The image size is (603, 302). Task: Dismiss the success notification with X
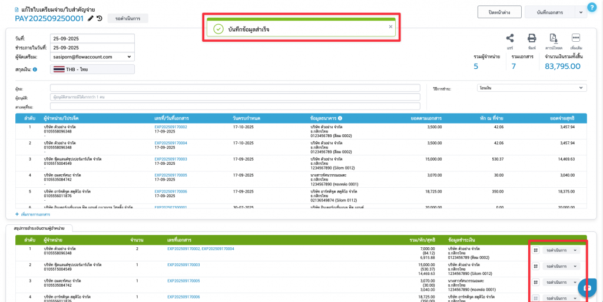click(390, 26)
